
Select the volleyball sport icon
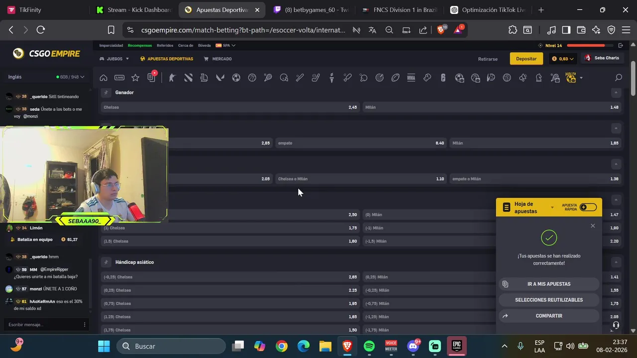pyautogui.click(x=507, y=78)
